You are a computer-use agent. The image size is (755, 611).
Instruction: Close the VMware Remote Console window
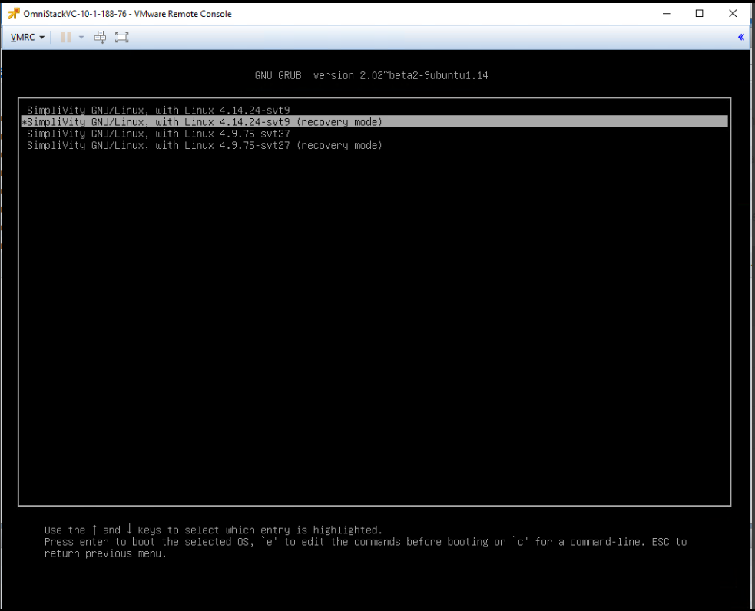(x=733, y=14)
